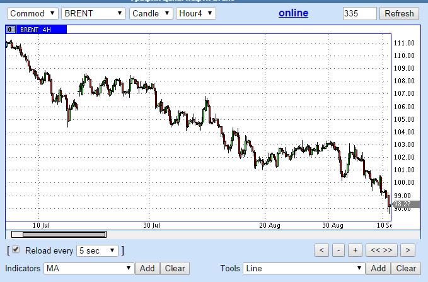Click the 111.00 price axis label

pyautogui.click(x=404, y=43)
